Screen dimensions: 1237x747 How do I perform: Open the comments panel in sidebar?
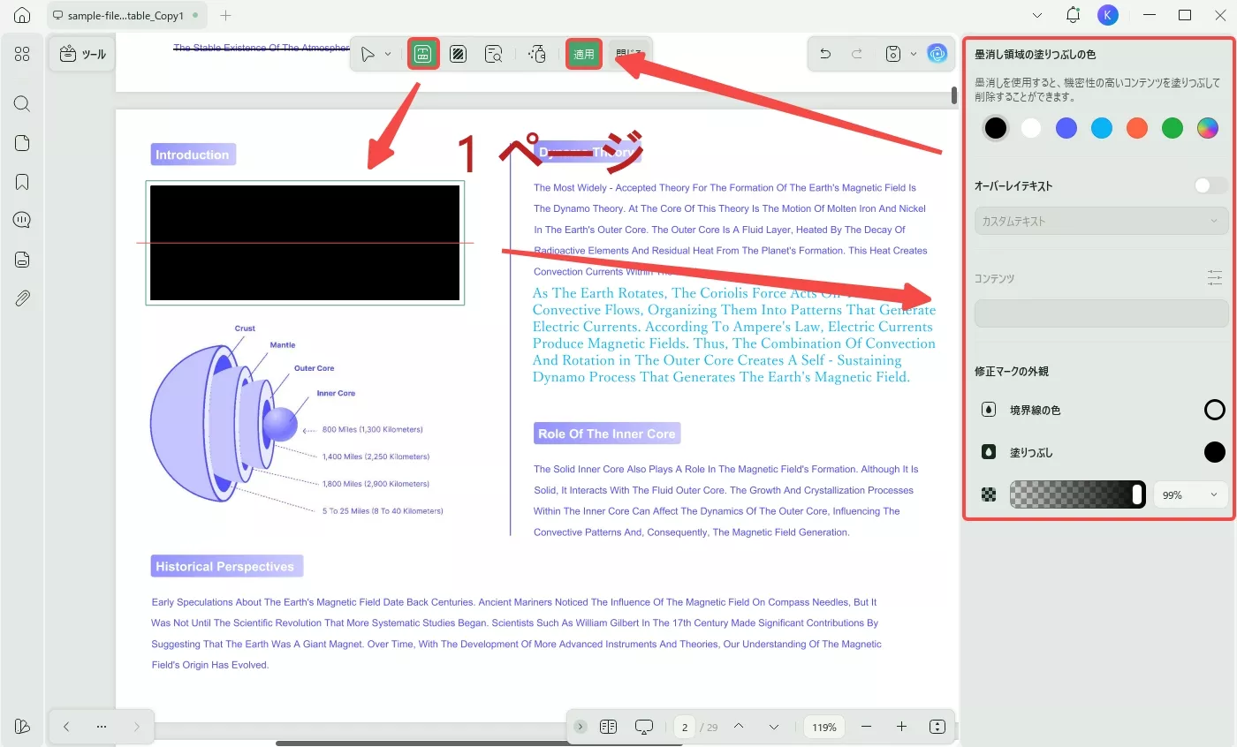click(22, 221)
